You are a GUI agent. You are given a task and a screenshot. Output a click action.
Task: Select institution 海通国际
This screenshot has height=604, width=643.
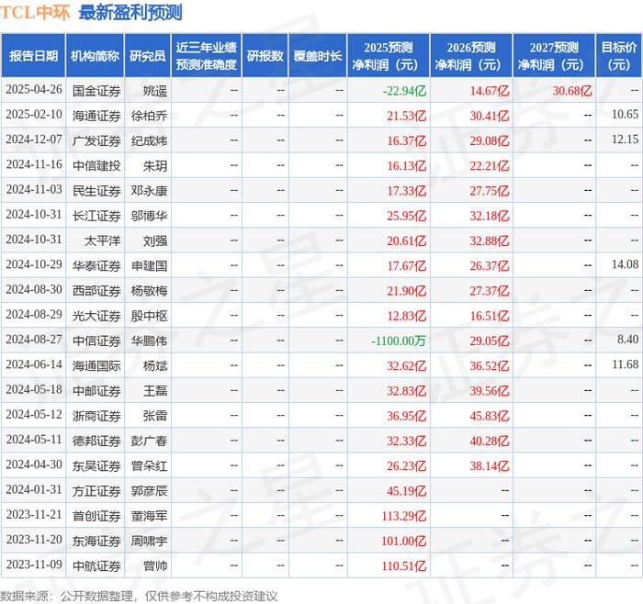coord(96,366)
